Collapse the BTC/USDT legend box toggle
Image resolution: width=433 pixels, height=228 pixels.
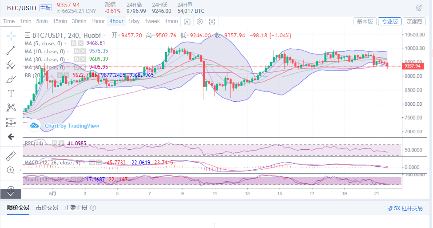click(x=27, y=36)
